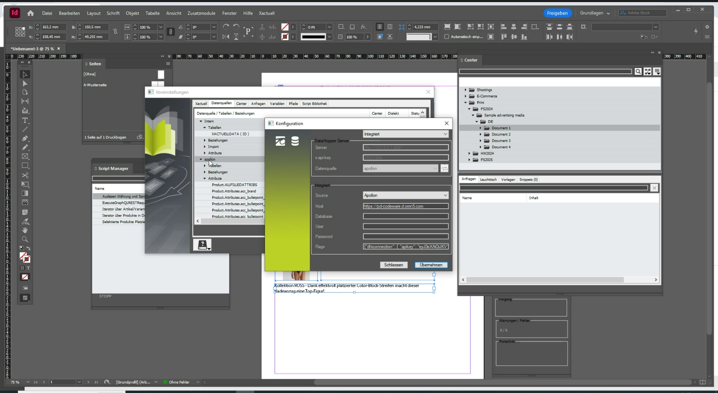Click the Schliessen button

(393, 265)
